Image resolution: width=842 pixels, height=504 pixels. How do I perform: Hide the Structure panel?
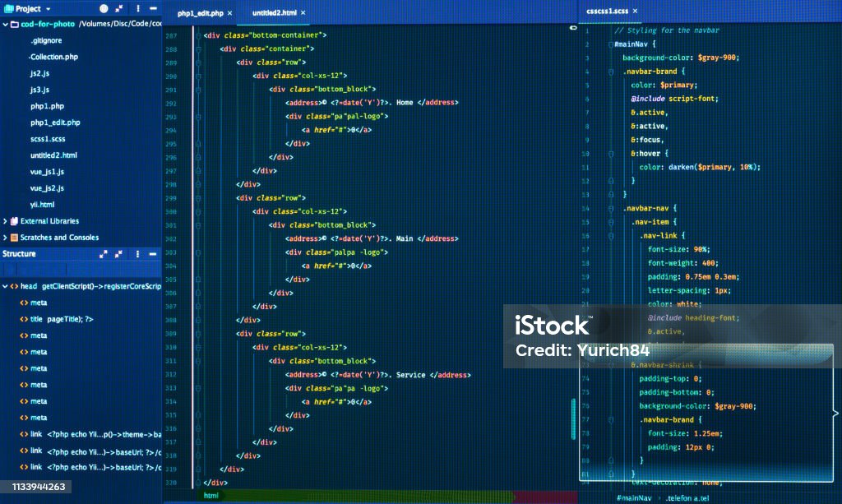point(153,254)
